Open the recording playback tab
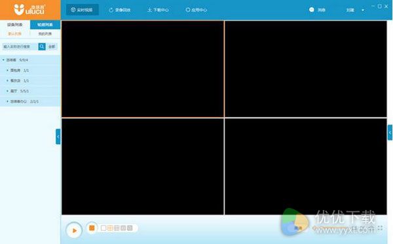393x244 pixels. click(120, 10)
